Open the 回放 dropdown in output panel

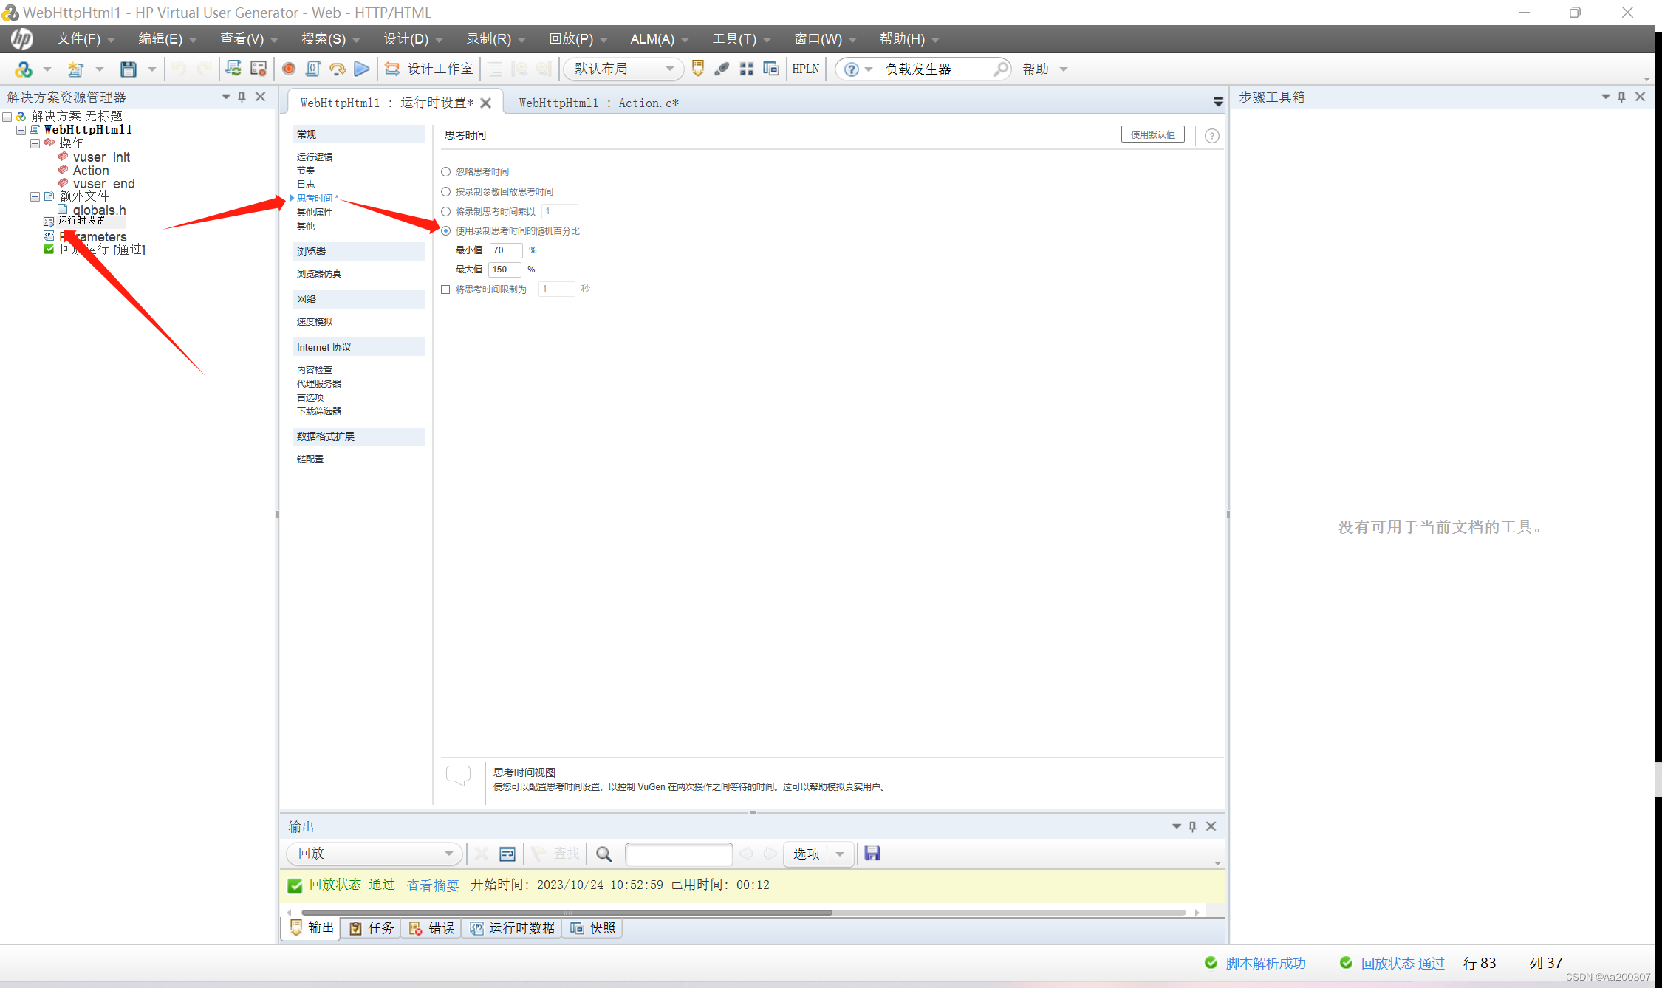click(x=375, y=854)
